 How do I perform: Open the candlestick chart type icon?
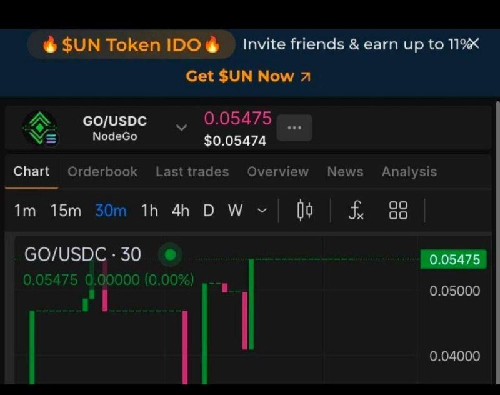click(x=304, y=211)
